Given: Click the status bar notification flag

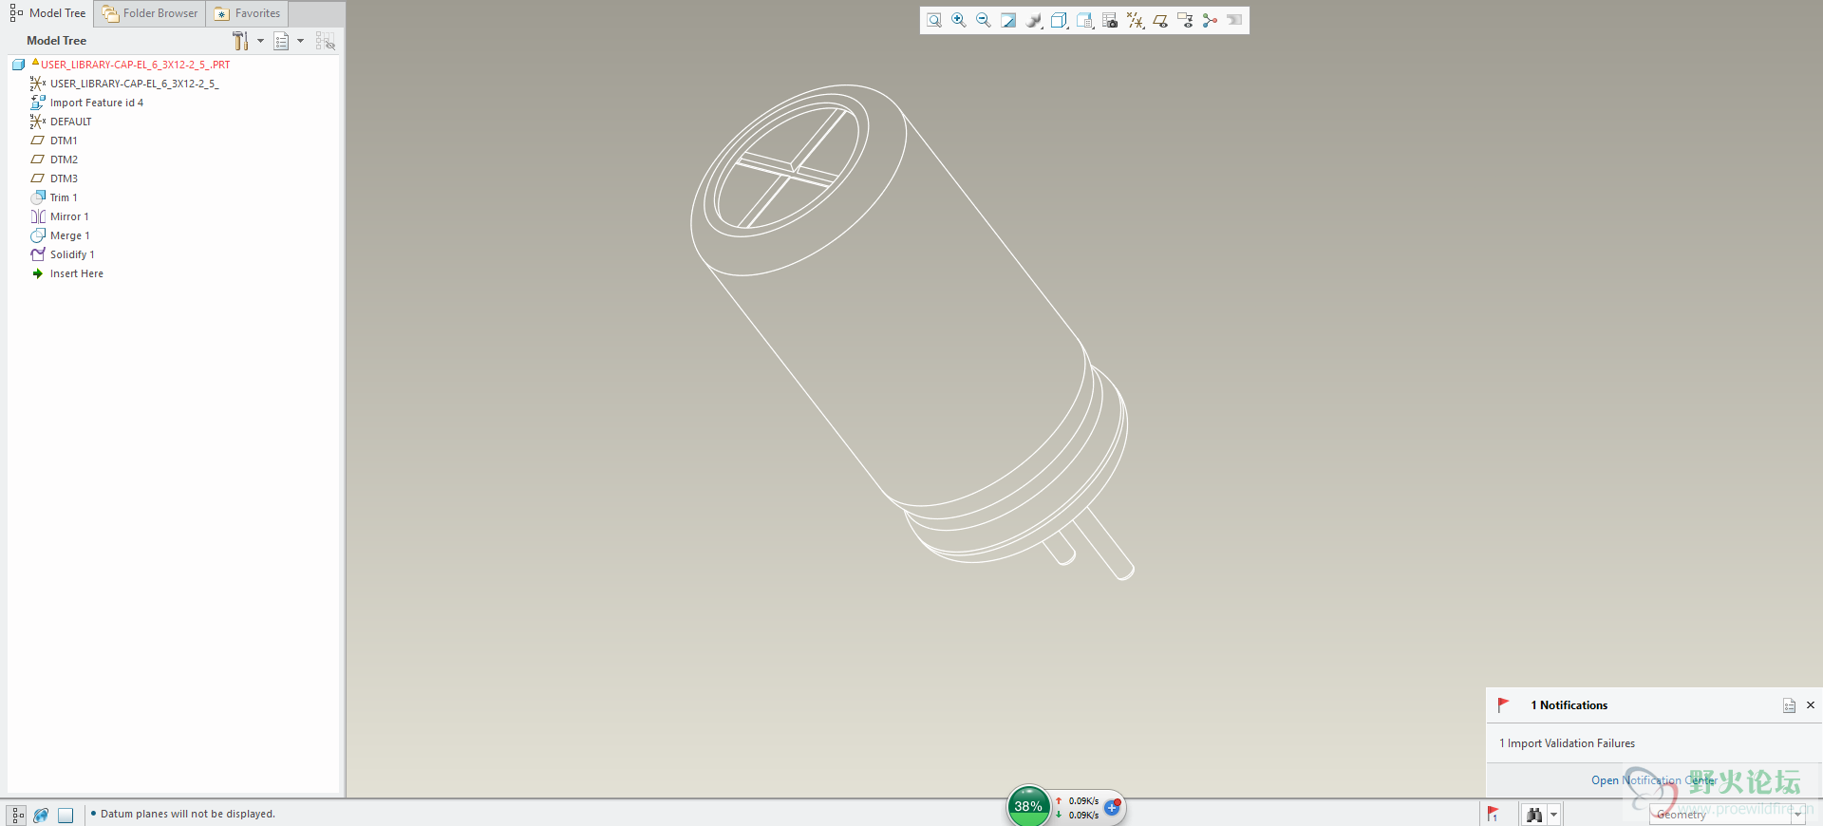Looking at the screenshot, I should (x=1494, y=815).
